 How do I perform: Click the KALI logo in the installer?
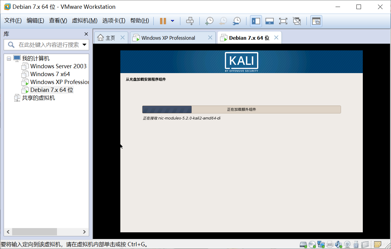[242, 62]
